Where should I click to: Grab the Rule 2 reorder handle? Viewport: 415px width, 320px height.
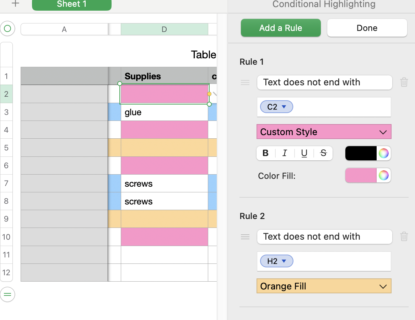point(245,237)
